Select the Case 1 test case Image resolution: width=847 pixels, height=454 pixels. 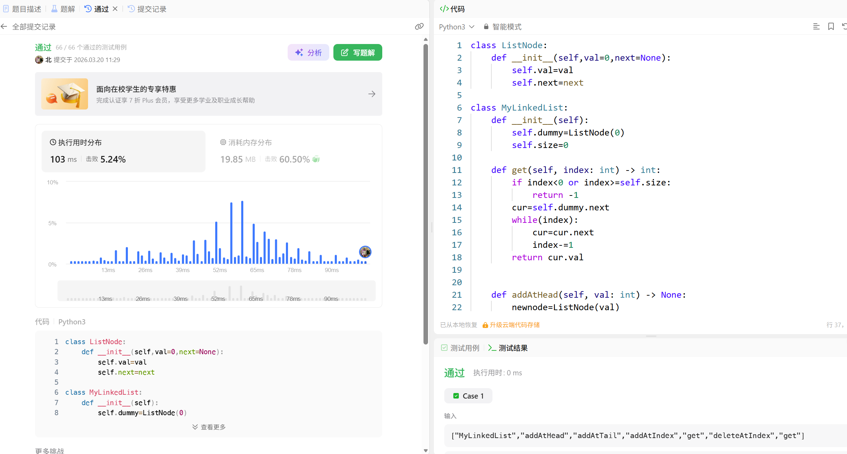468,396
